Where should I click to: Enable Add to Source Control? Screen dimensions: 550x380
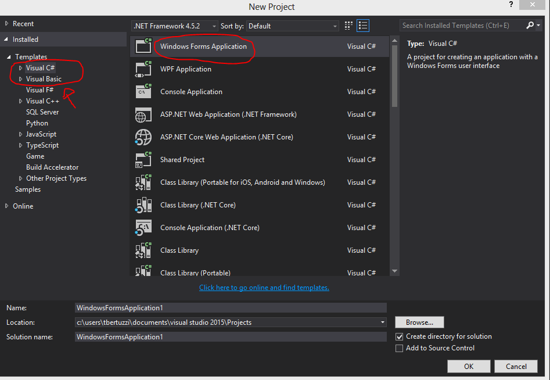[400, 348]
